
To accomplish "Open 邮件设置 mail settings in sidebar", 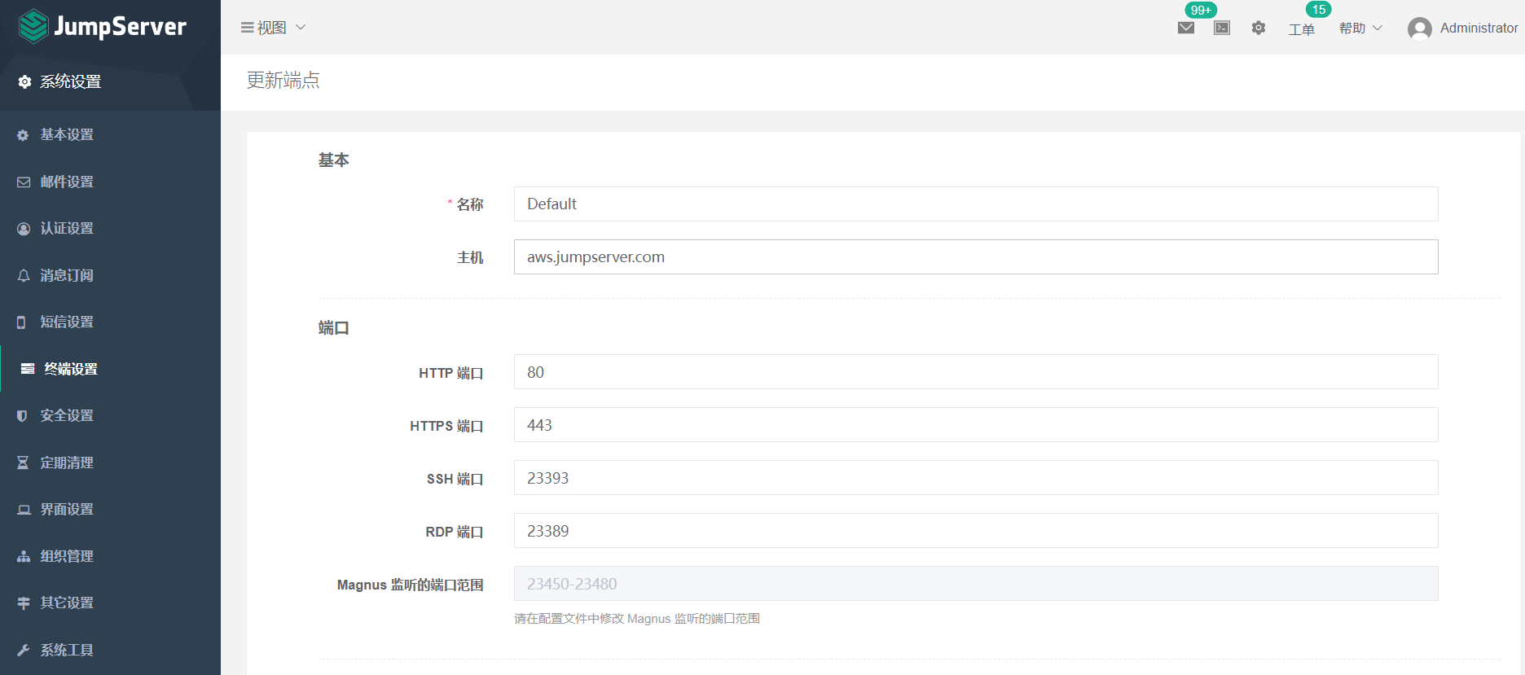I will click(67, 182).
